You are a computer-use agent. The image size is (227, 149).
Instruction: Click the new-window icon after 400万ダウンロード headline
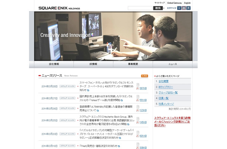coord(88,90)
